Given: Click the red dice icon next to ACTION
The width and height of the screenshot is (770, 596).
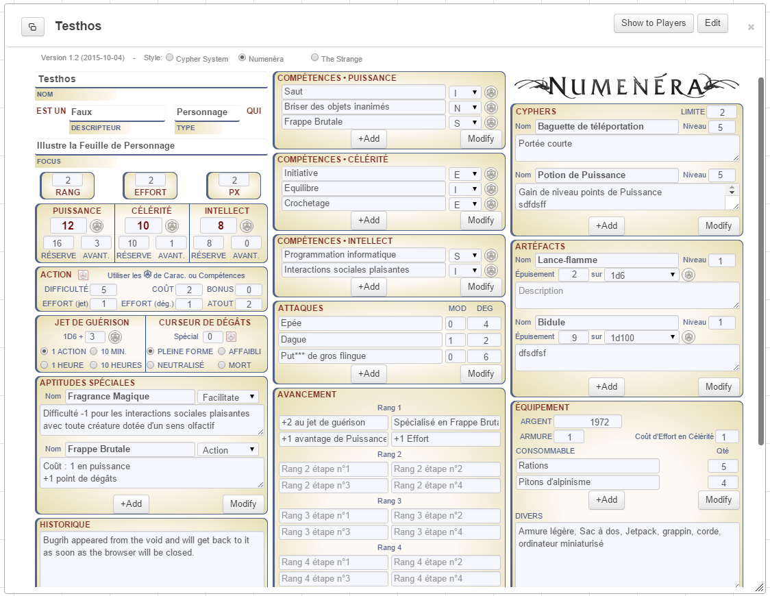Looking at the screenshot, I should tap(84, 275).
